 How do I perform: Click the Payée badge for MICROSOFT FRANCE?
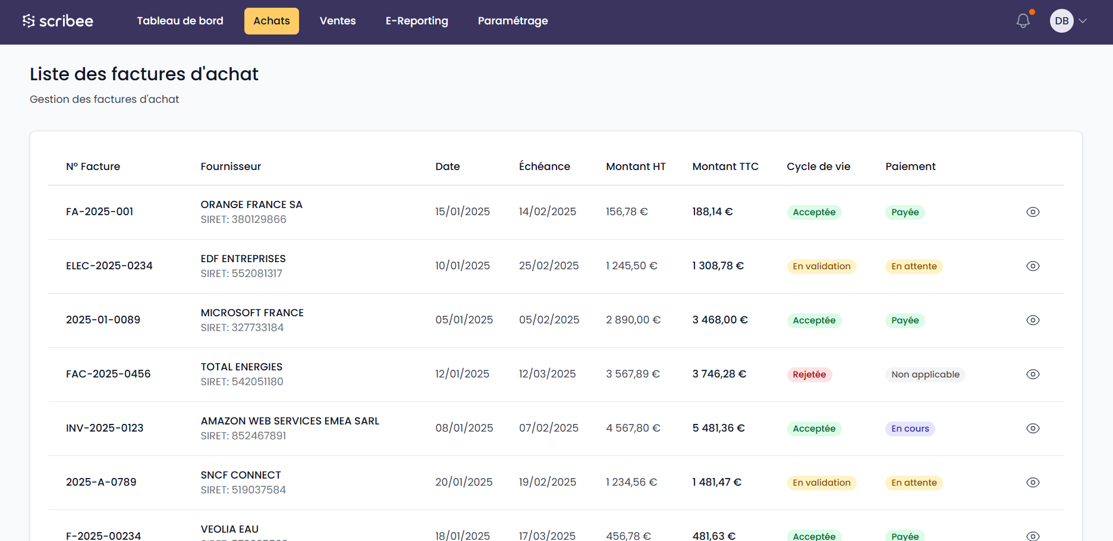(905, 320)
